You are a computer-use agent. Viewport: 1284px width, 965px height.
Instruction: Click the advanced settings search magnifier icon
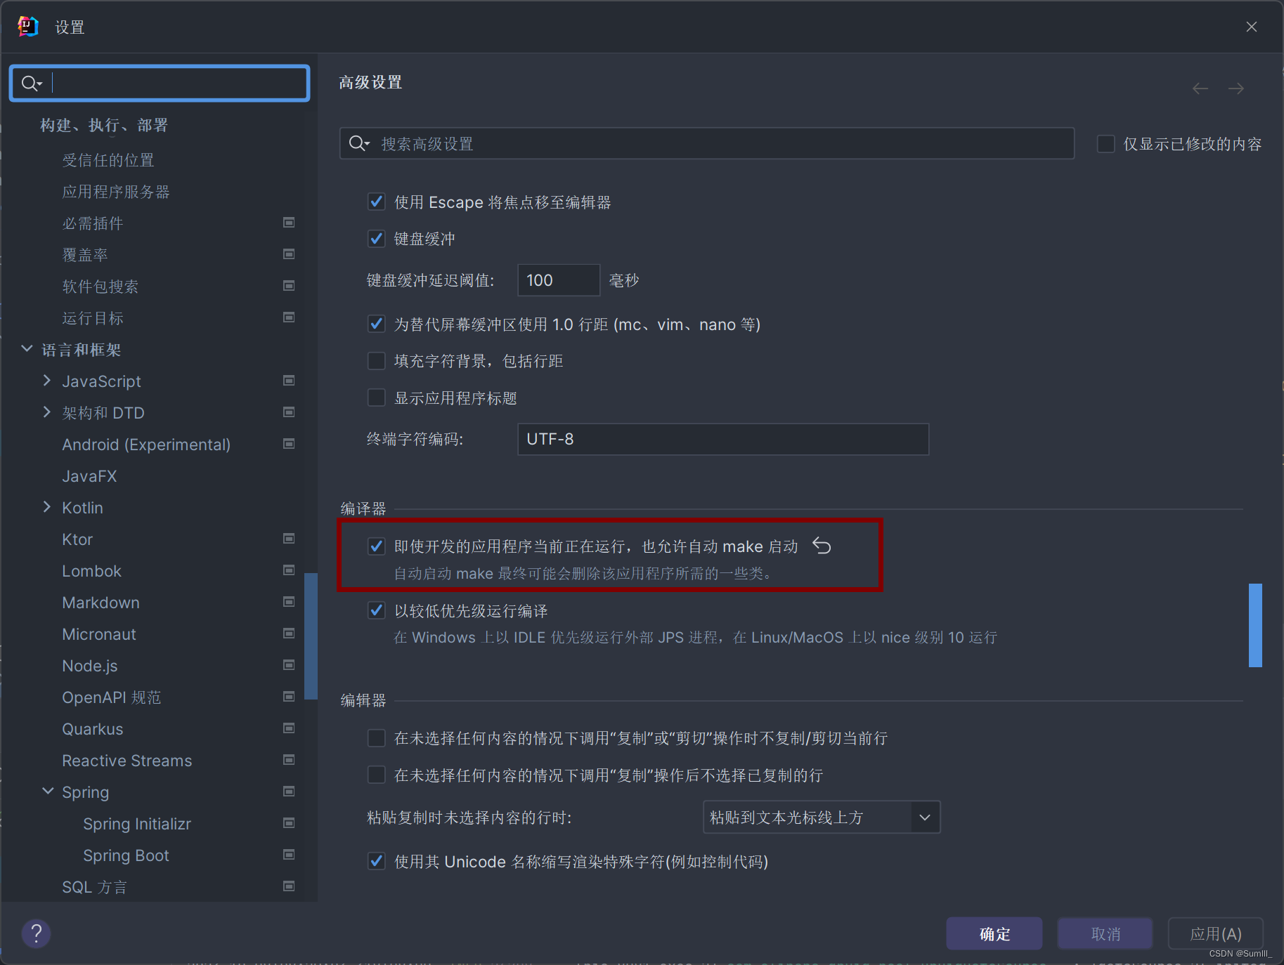point(357,143)
